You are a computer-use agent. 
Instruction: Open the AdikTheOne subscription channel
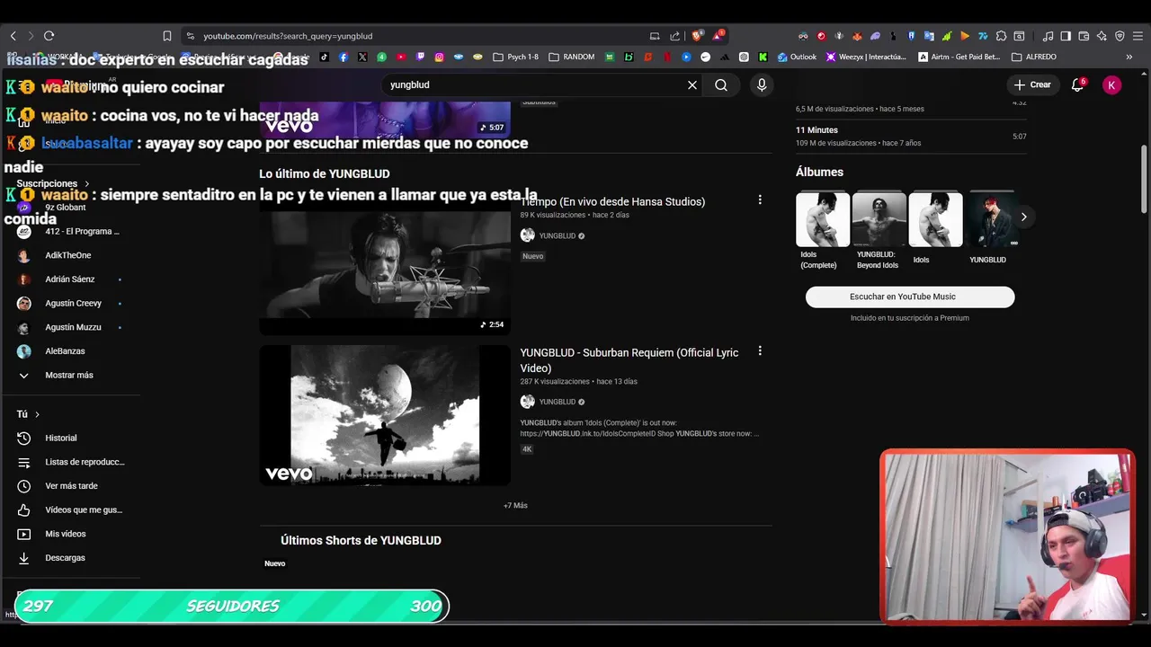(x=69, y=255)
